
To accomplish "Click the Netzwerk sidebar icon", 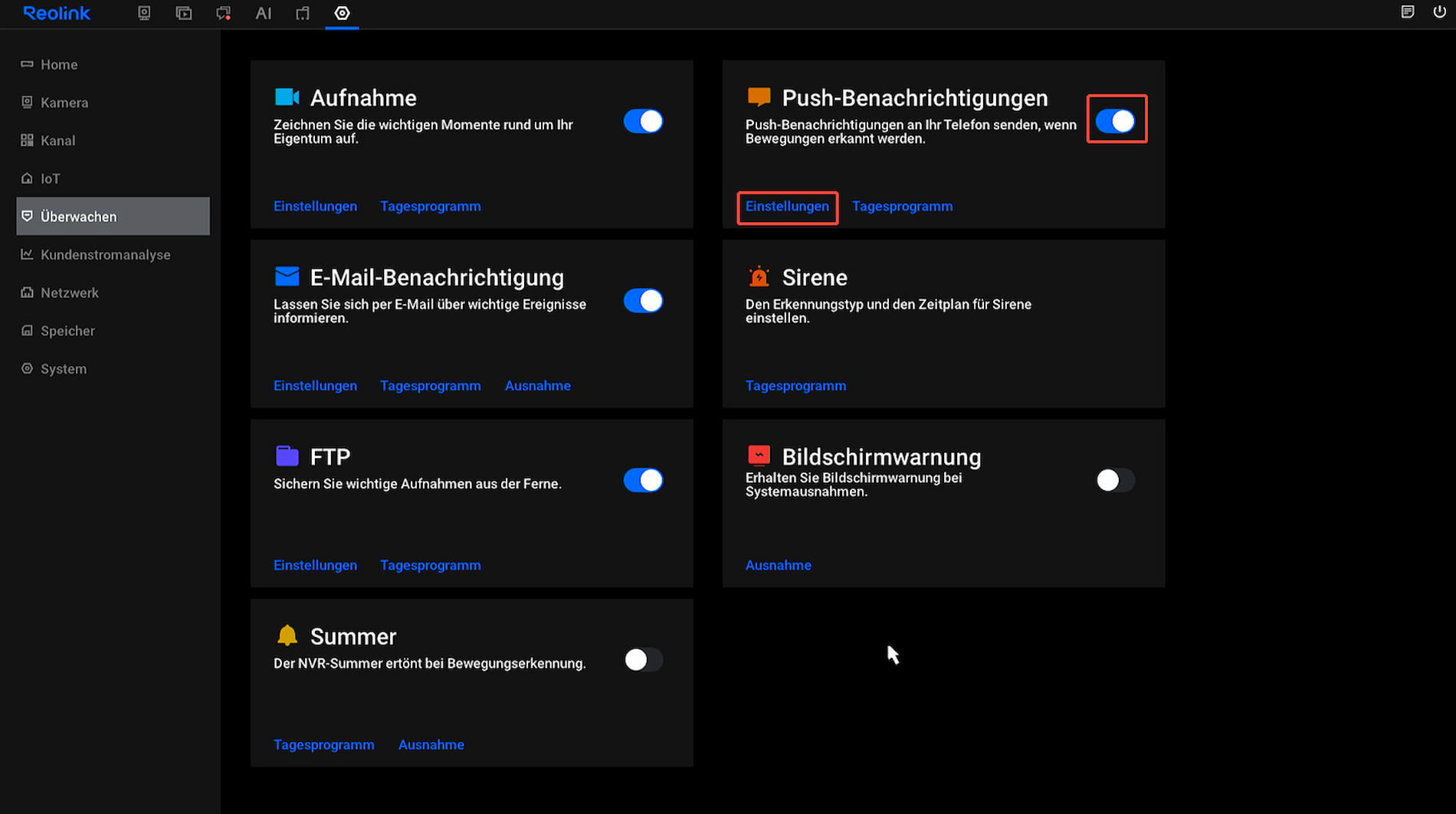I will coord(27,292).
